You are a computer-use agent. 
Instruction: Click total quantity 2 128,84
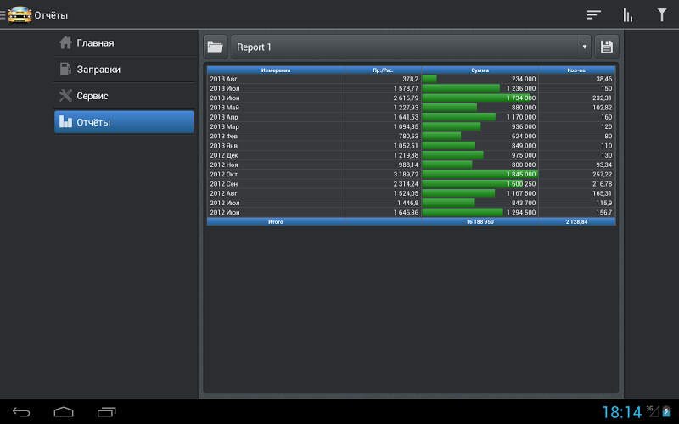coord(577,222)
